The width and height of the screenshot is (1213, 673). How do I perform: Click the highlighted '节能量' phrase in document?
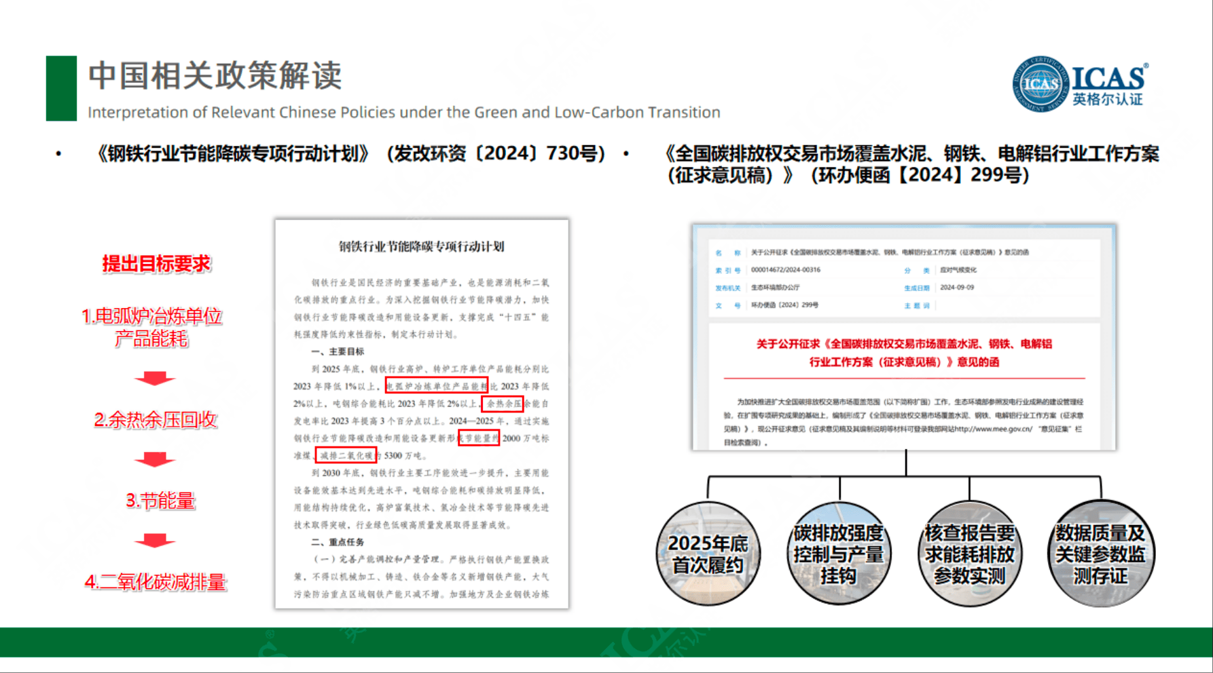point(479,438)
